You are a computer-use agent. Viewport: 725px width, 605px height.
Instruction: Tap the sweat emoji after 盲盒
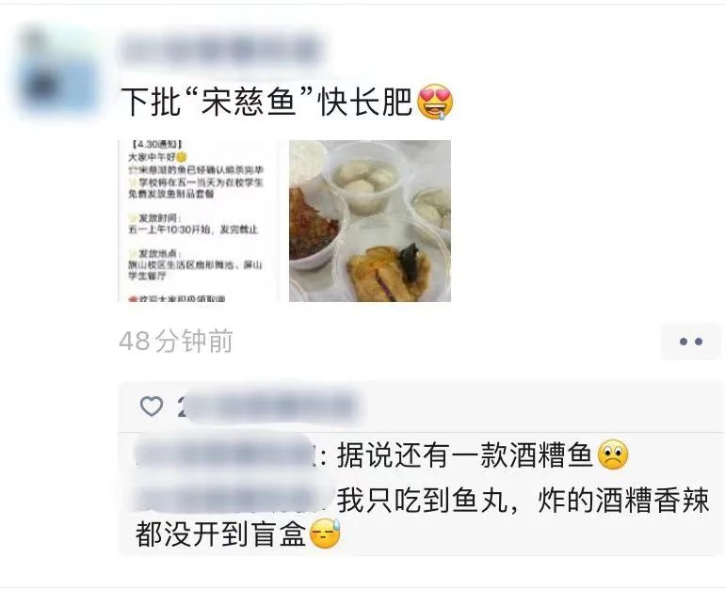pos(326,533)
